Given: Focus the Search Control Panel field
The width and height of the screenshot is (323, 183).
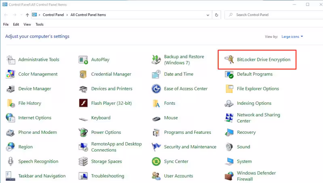Looking at the screenshot, I should [x=274, y=15].
